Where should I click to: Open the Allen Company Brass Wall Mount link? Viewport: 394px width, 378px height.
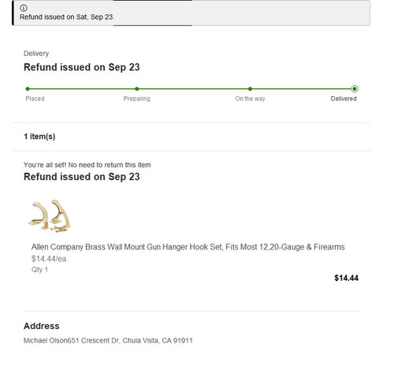(188, 247)
